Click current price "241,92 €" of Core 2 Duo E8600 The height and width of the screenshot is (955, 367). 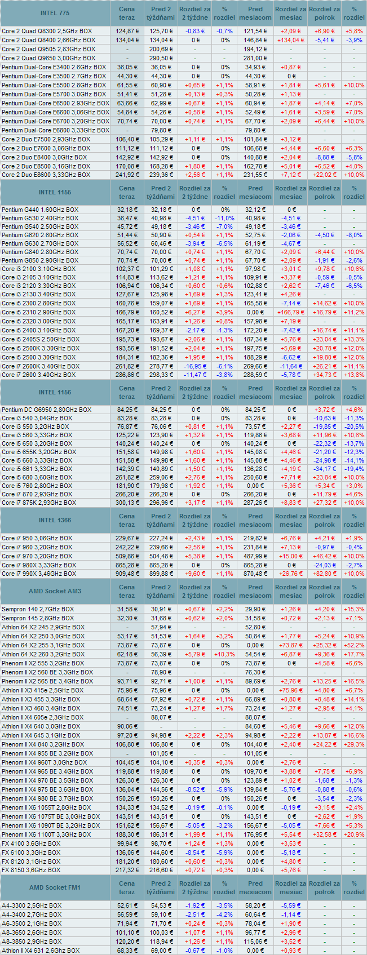[x=127, y=175]
